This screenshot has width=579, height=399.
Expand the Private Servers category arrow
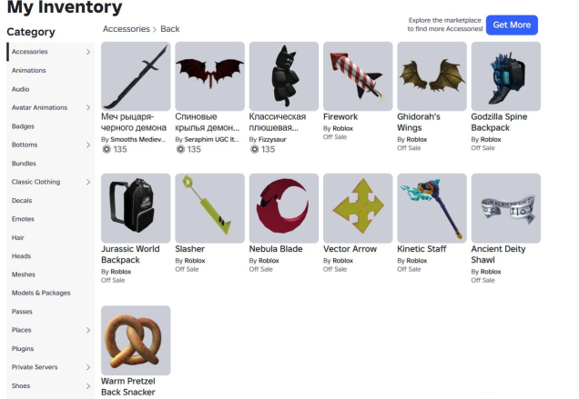88,367
